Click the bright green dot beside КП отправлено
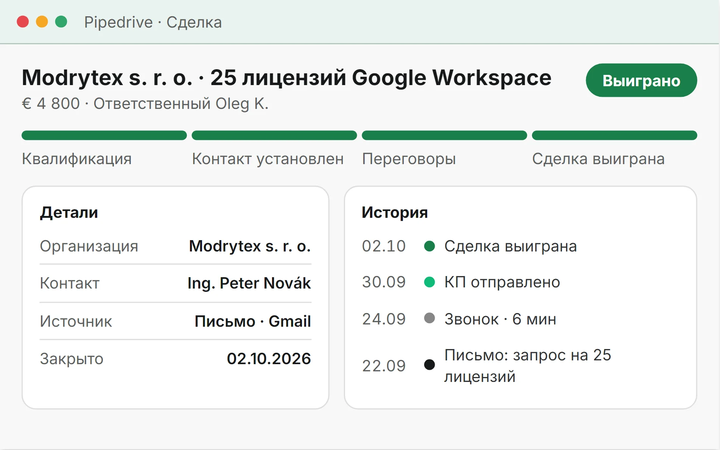 [x=429, y=282]
